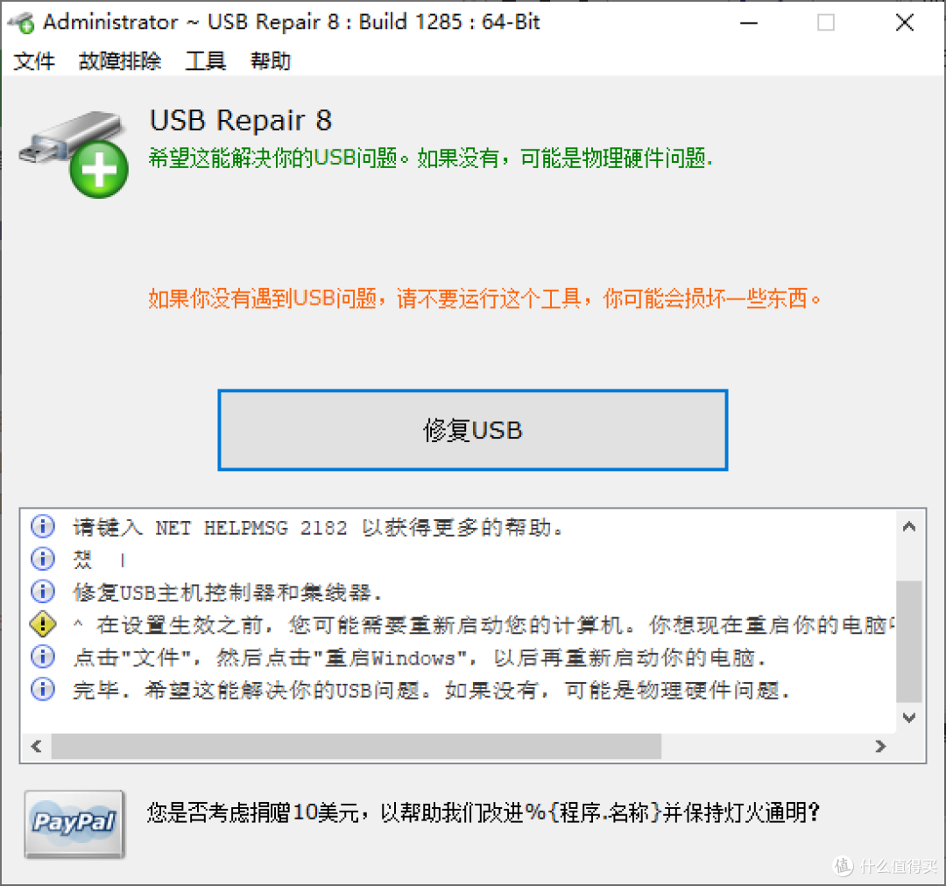
Task: Select log line 请键入 NET HELPMSG 2182
Action: point(318,528)
